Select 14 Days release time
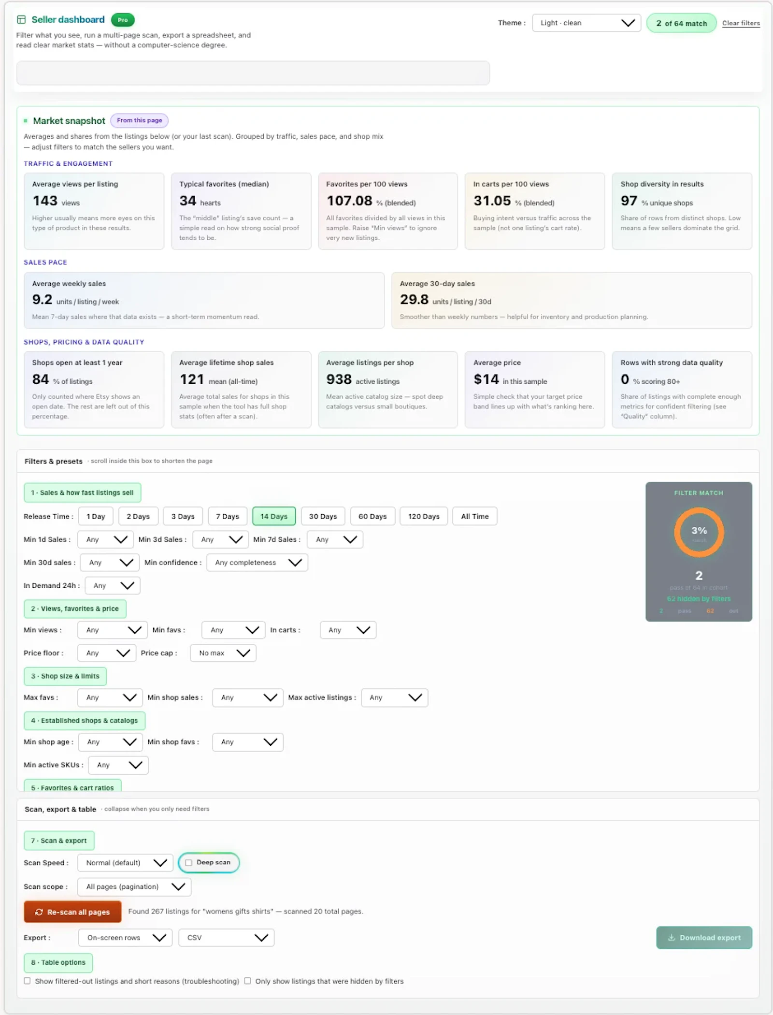This screenshot has height=1015, width=773. 274,516
